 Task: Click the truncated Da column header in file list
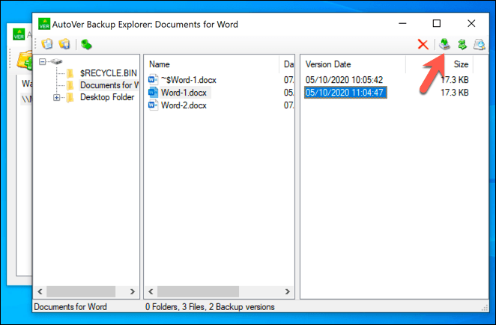(x=287, y=64)
